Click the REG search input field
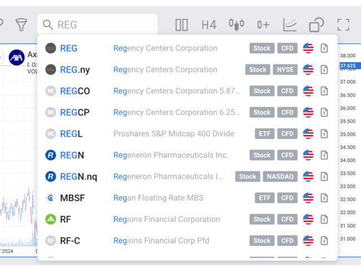The width and height of the screenshot is (361, 268). point(97,24)
